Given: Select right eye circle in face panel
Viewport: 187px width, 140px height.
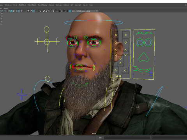Looking at the screenshot, I should [x=148, y=42].
